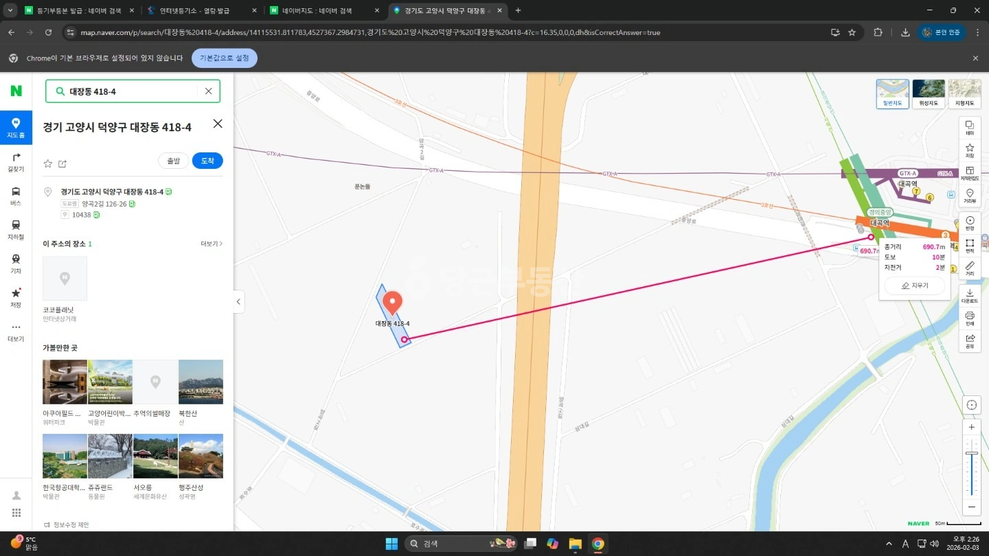
Task: Click the 인쇄 print map icon
Action: click(969, 318)
